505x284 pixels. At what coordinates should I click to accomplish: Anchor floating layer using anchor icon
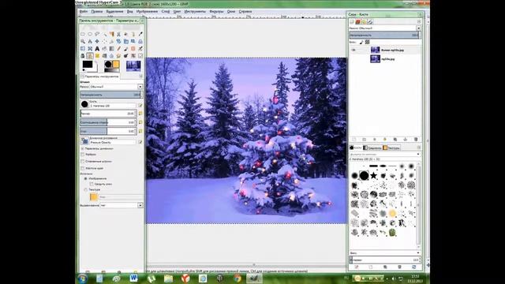pos(406,140)
